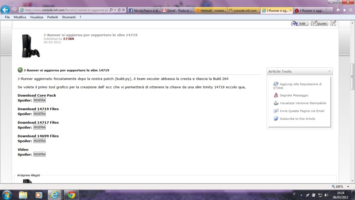Screen dimensions: 355x200
Task: Launch Google Chrome from the taskbar
Action: pos(71,195)
